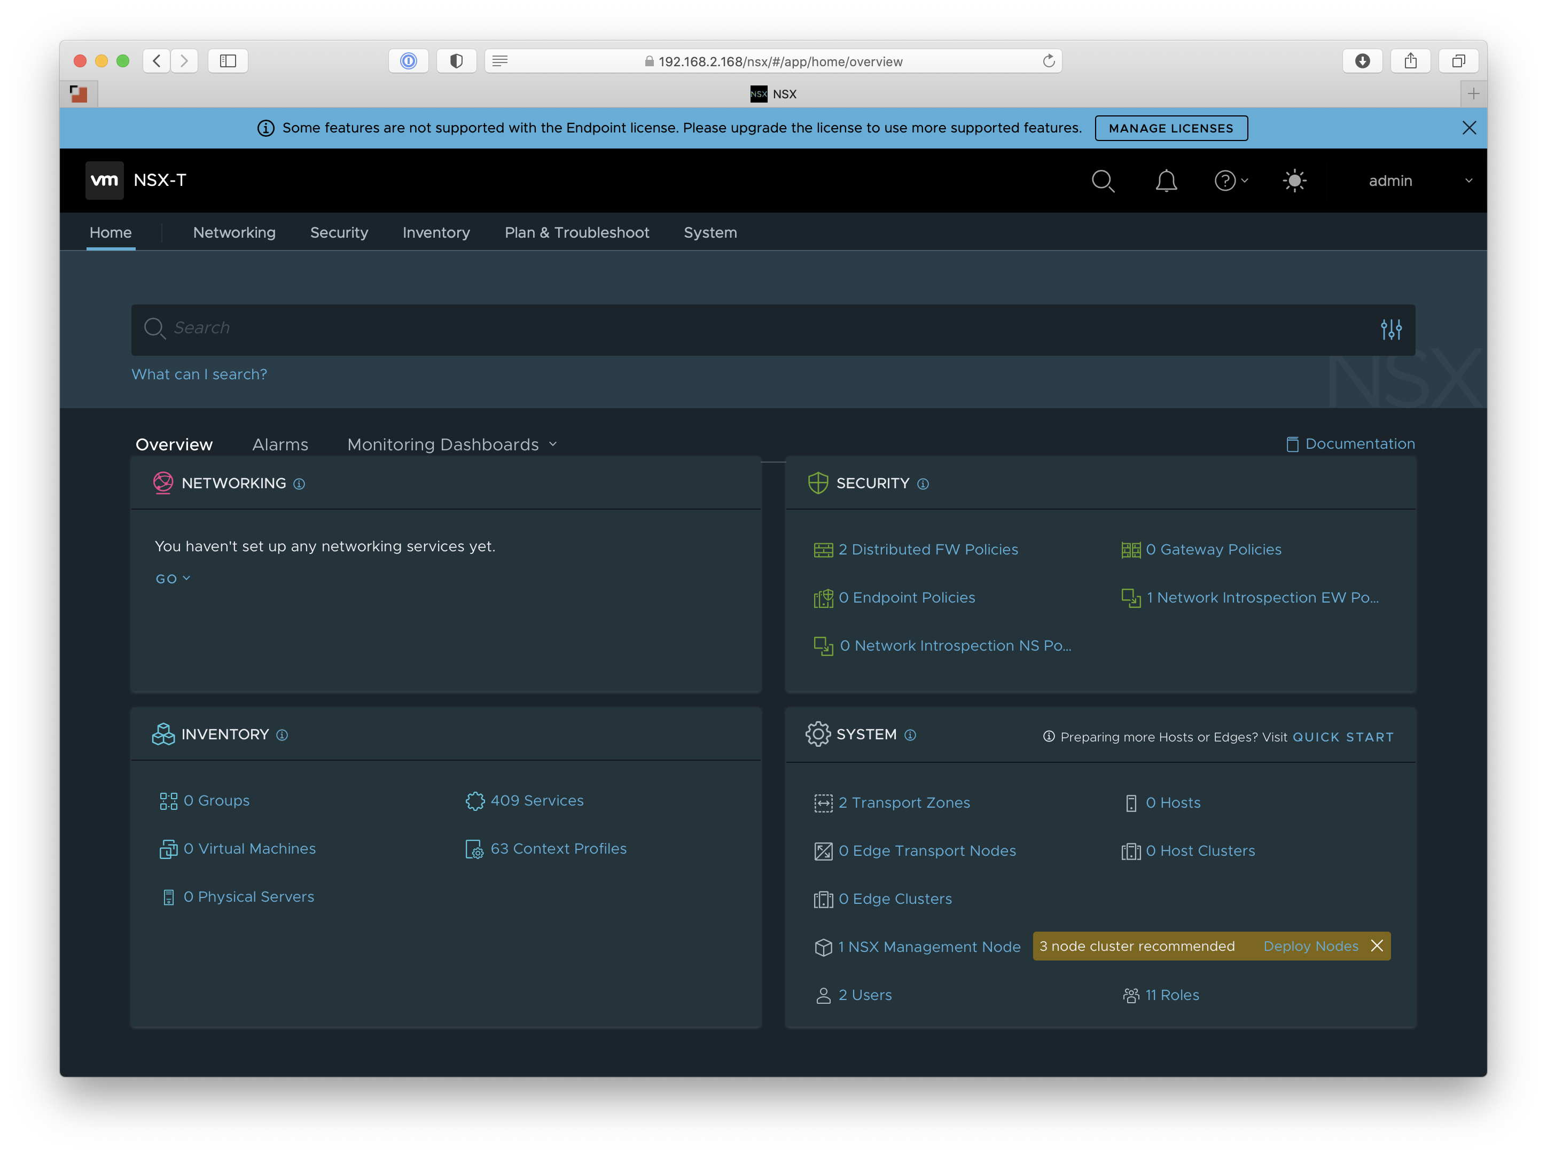
Task: Close the license warning banner
Action: pyautogui.click(x=1468, y=128)
